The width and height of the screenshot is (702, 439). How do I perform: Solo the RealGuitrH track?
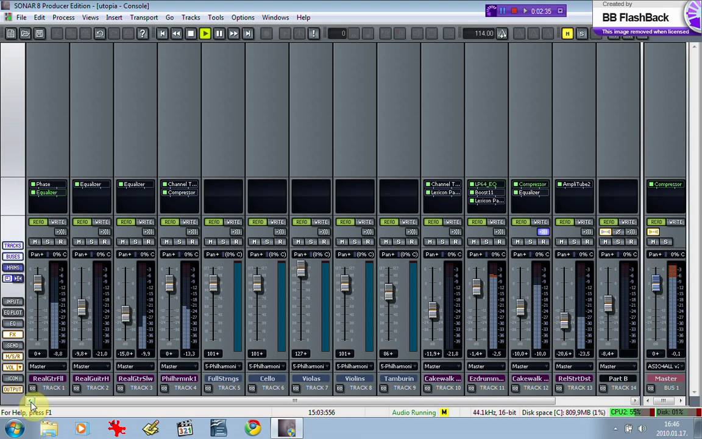point(92,242)
